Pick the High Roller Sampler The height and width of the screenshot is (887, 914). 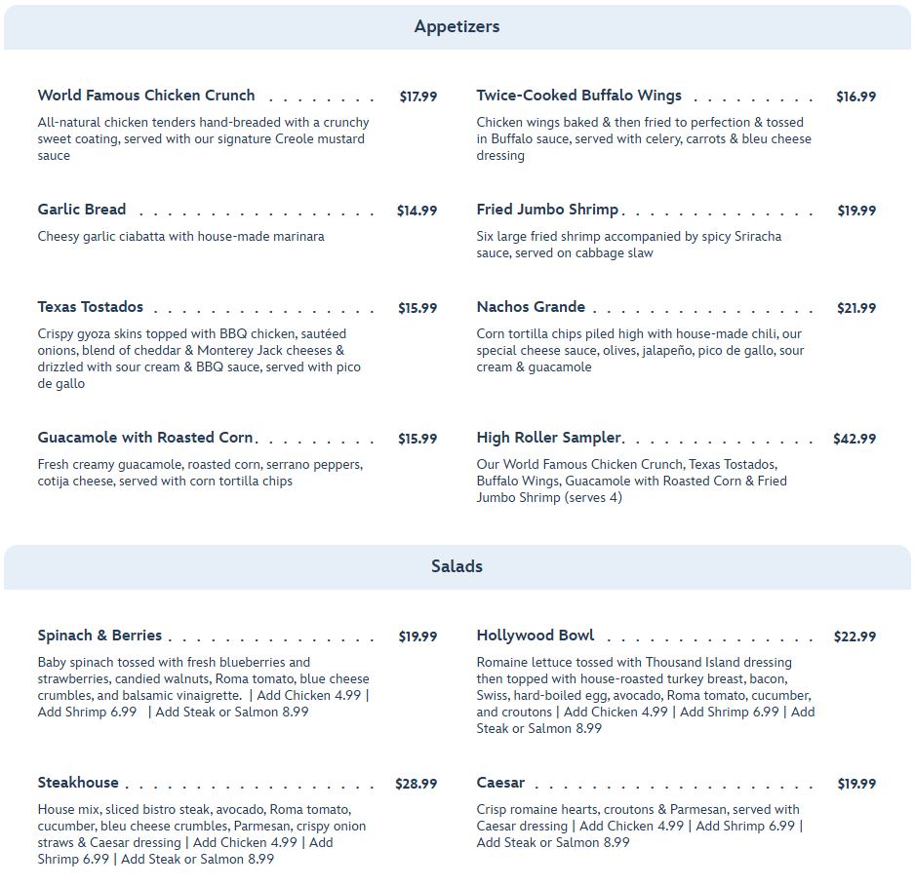(x=548, y=438)
